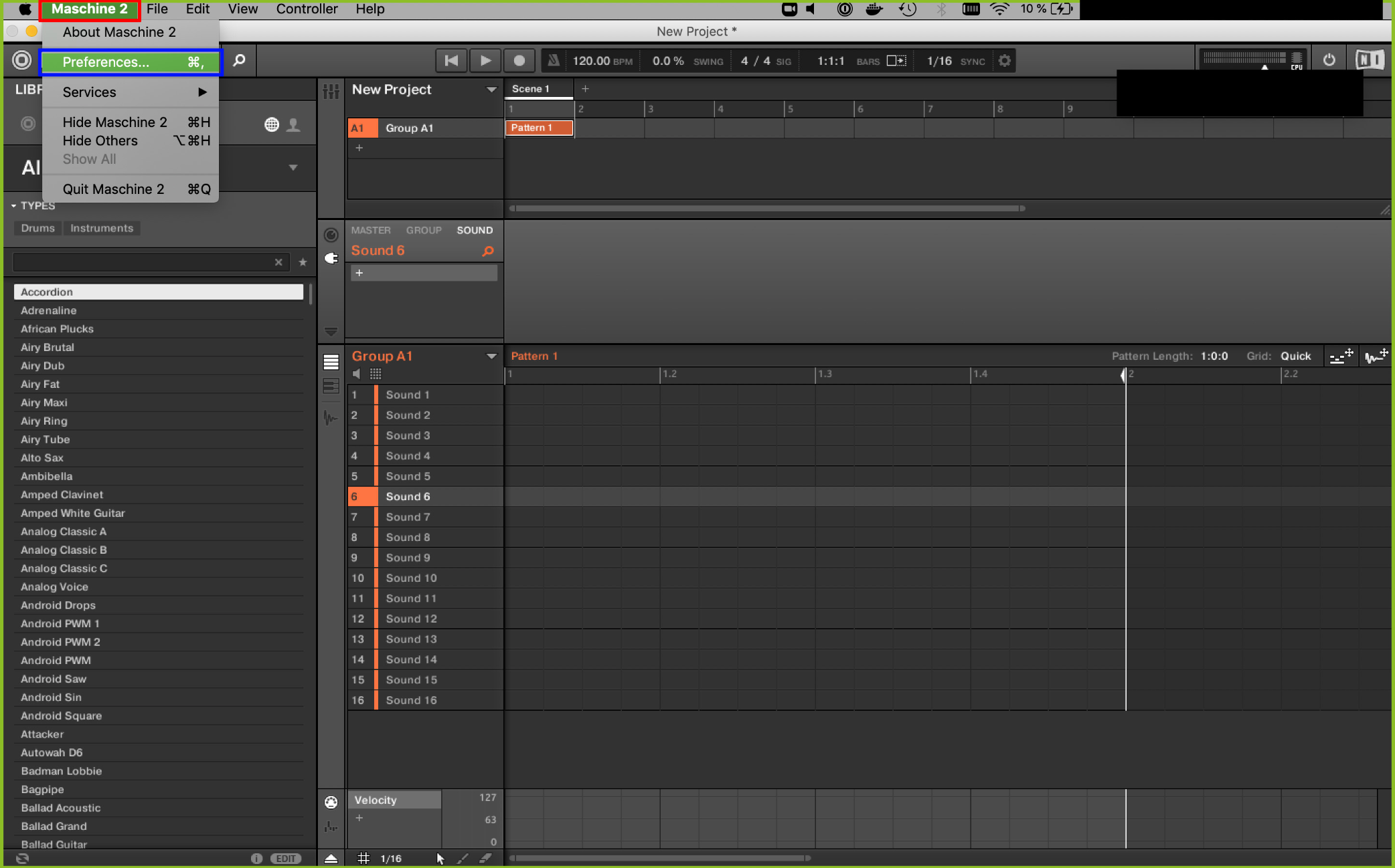Choose Quit Maschine 2
This screenshot has height=868, width=1395.
(131, 189)
